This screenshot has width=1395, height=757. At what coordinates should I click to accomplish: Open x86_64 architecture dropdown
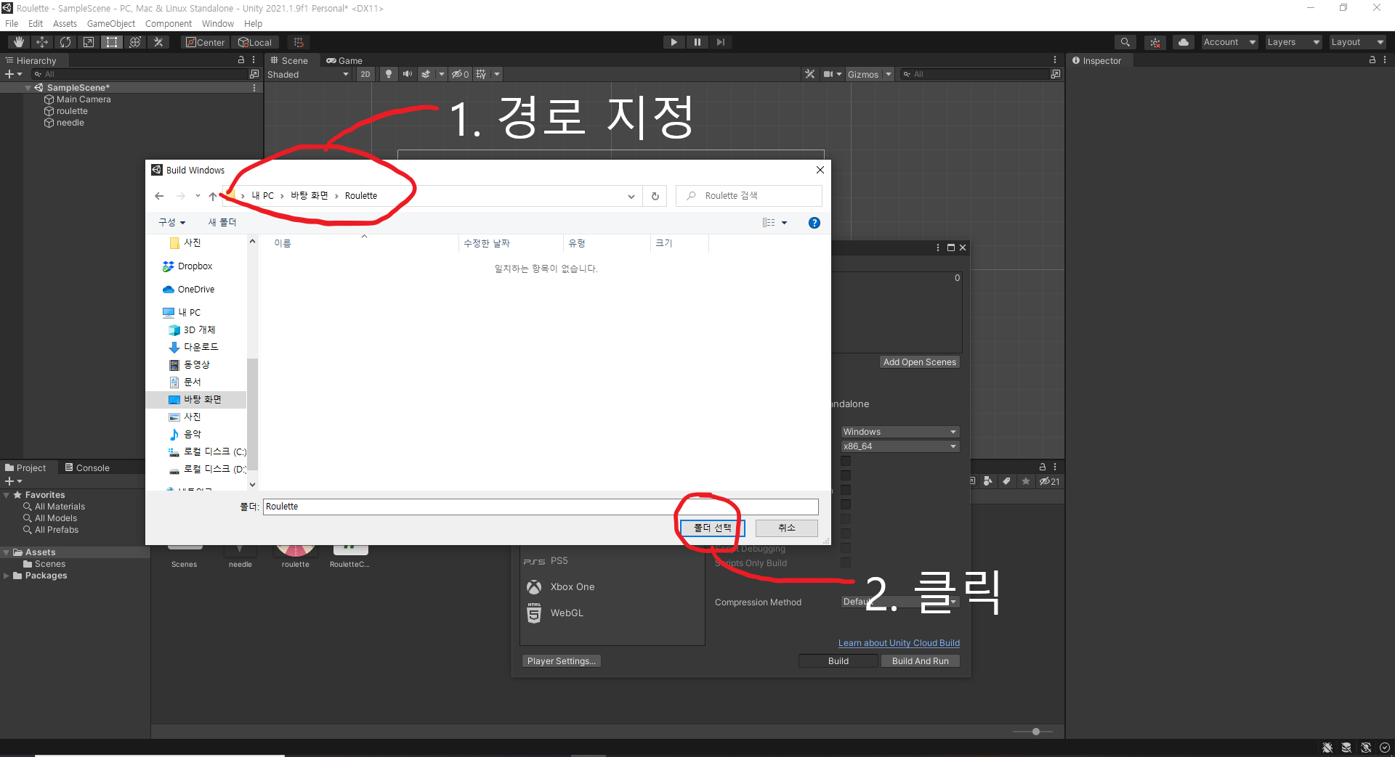[x=900, y=446]
